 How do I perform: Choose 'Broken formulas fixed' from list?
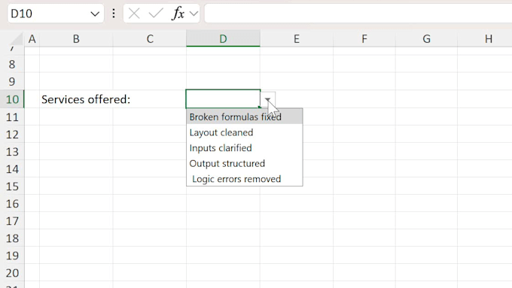point(245,117)
